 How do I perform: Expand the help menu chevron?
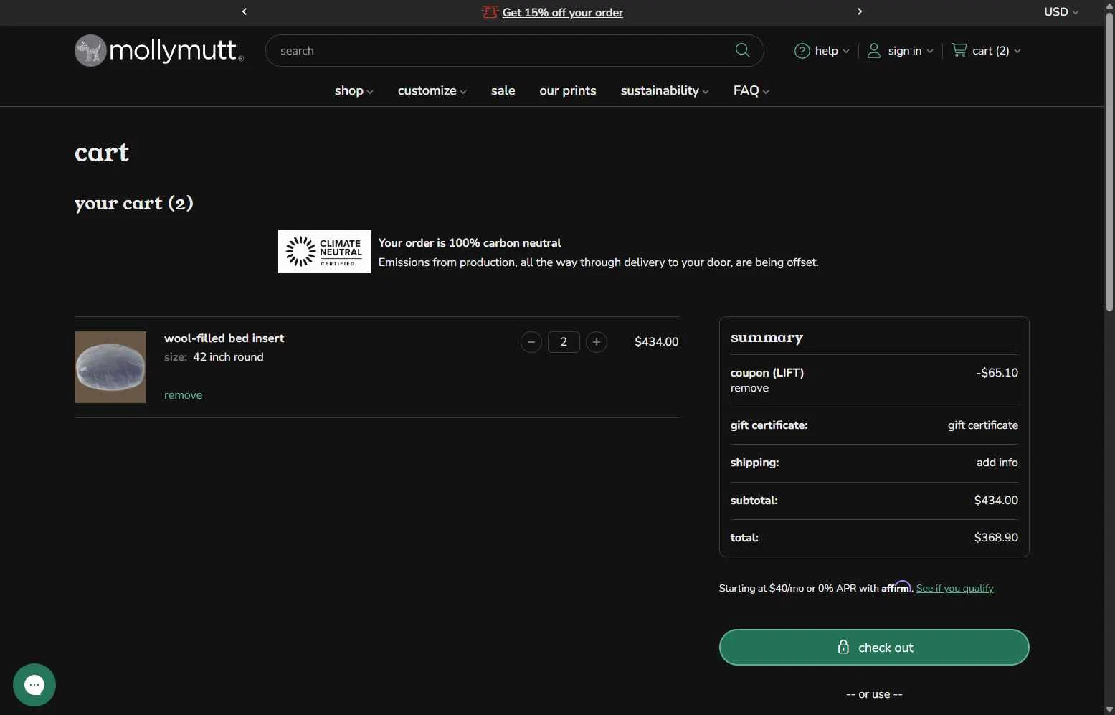846,52
